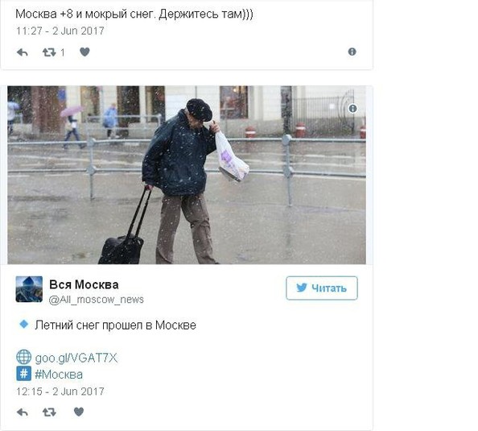Follow Вся Москва with Читать button
Screen dimensions: 478x431
[x=322, y=288]
